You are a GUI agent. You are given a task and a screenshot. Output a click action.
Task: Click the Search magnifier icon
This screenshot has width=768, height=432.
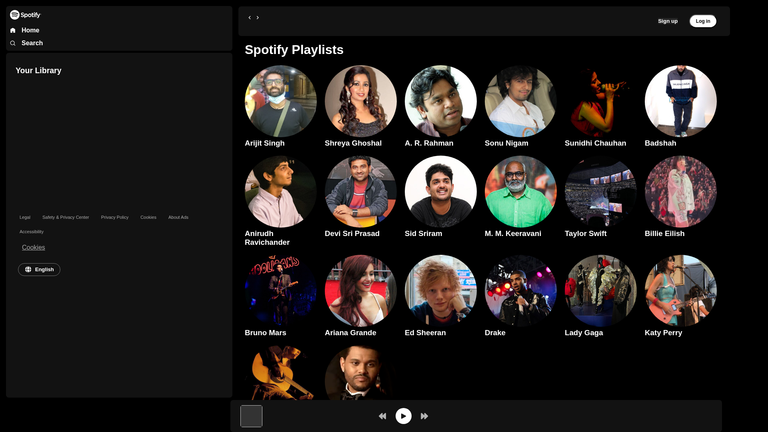[x=13, y=43]
